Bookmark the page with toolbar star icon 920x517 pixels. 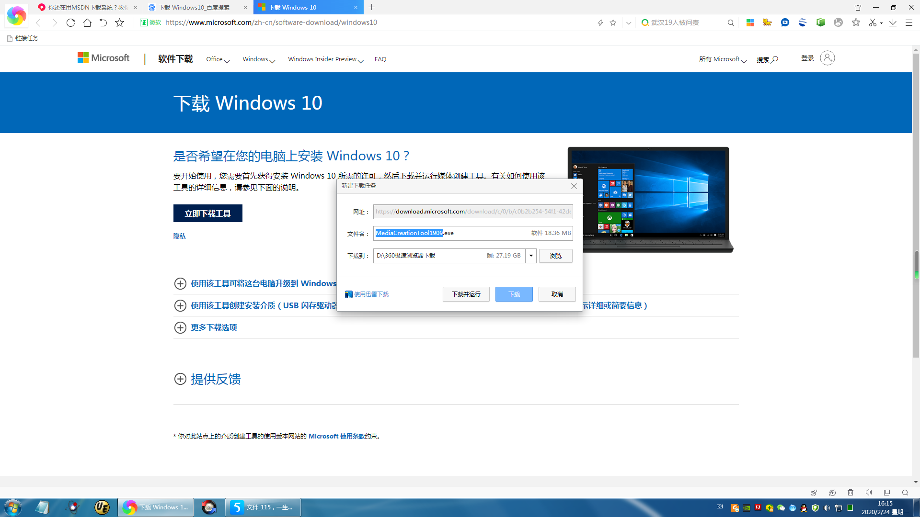tap(120, 22)
